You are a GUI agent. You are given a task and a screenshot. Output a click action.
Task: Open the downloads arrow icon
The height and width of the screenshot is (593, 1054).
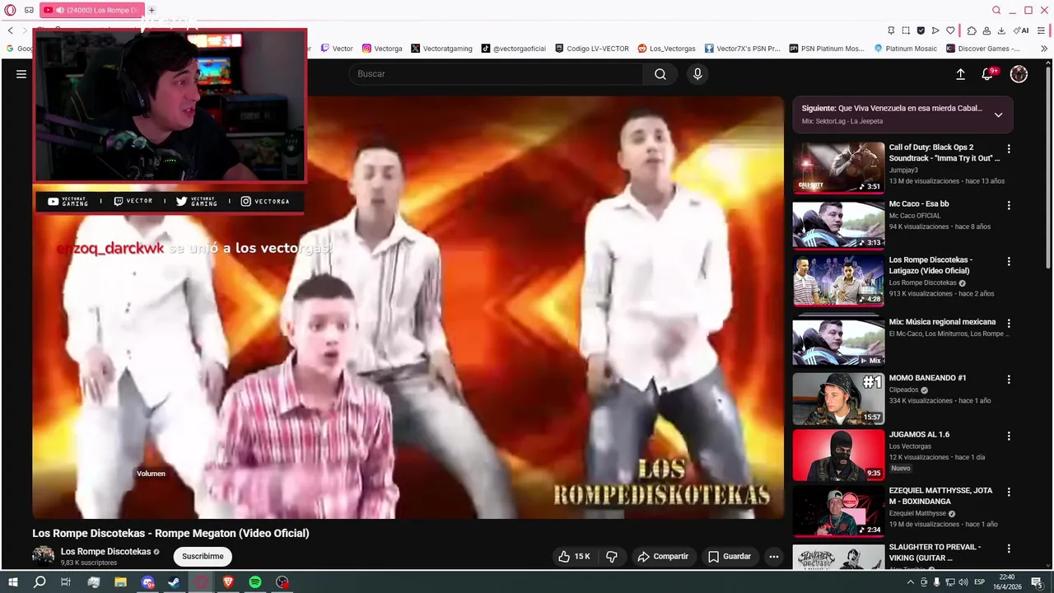click(x=1001, y=30)
